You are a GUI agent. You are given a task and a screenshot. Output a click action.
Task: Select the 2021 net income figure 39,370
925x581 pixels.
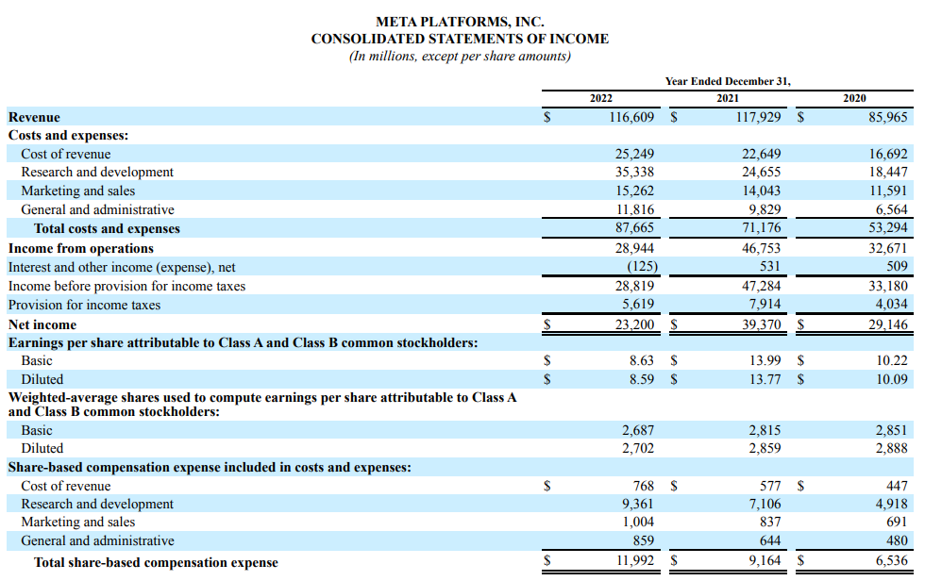pyautogui.click(x=759, y=324)
